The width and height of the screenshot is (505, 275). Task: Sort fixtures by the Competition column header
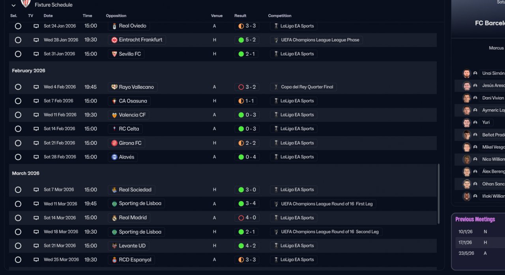tap(280, 16)
